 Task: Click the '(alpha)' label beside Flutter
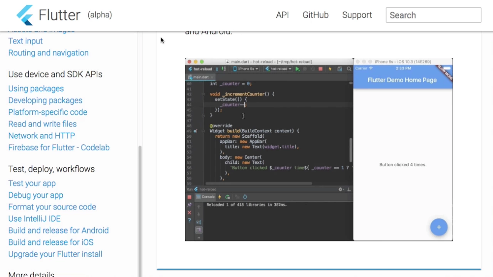pos(100,15)
